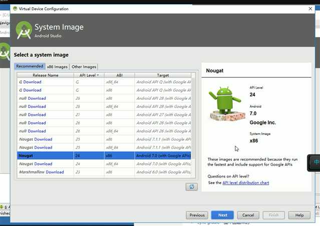Click the 'Android 6.0' target cell

coord(163,172)
